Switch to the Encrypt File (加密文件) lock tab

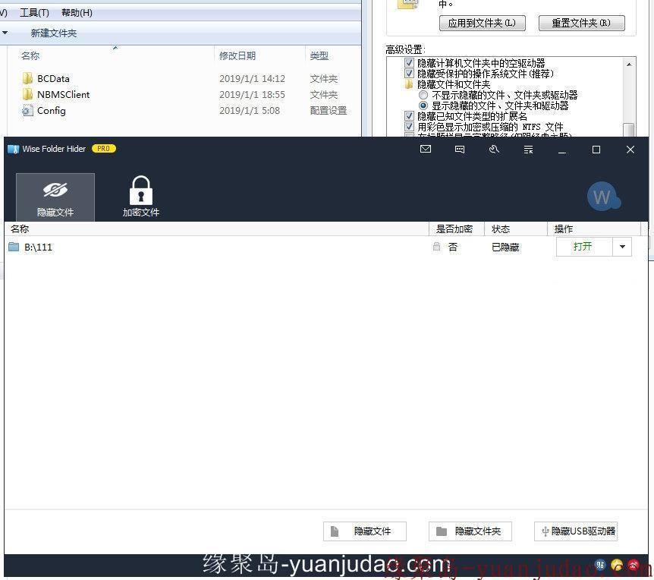[141, 197]
